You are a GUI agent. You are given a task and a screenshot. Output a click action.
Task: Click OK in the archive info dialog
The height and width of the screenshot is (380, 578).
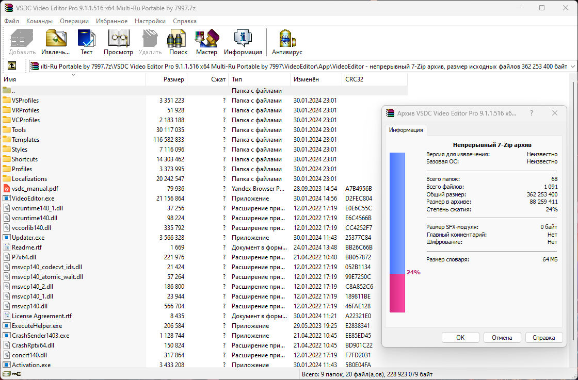460,337
